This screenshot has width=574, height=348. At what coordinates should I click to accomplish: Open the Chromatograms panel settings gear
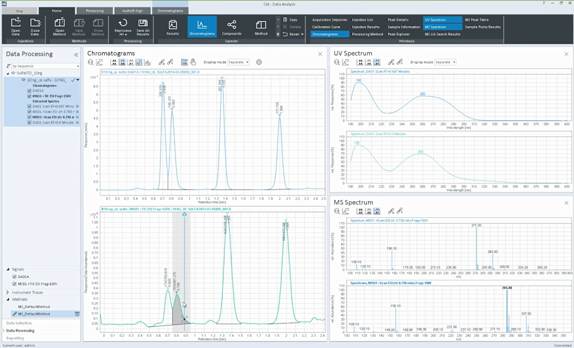(x=259, y=62)
